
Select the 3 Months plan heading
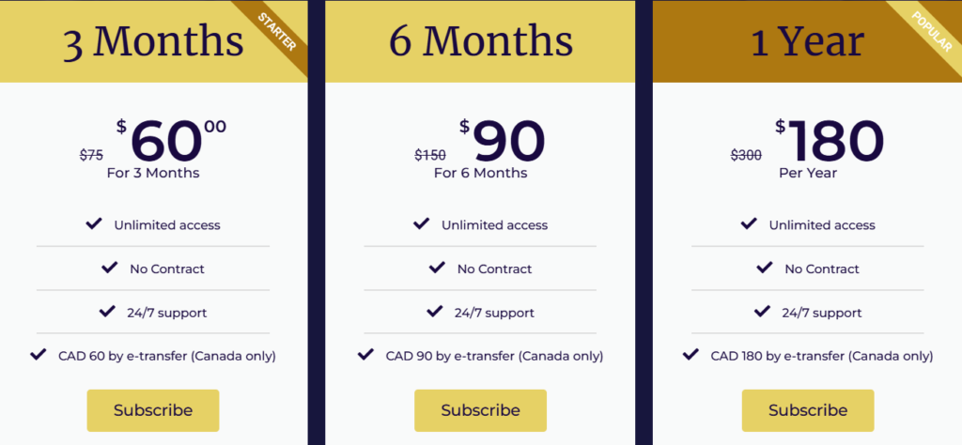tap(153, 42)
